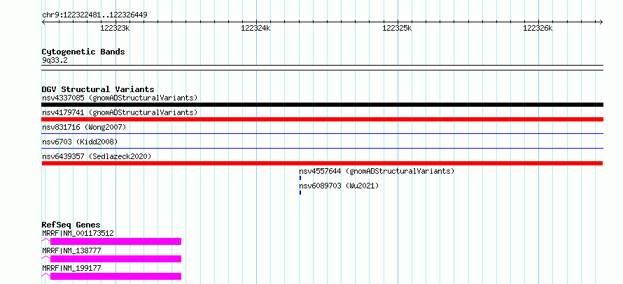Click the ruler's right arrowhead
Screen dimensions: 623x284
pyautogui.click(x=601, y=22)
